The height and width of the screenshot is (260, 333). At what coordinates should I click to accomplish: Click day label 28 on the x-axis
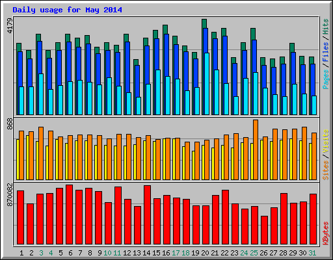click(x=283, y=253)
